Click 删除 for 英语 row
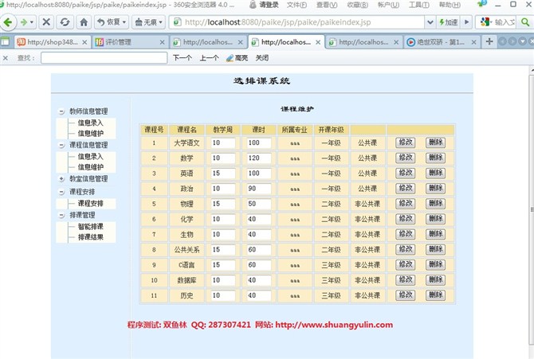Screen dimensions: 534x359 coord(436,174)
